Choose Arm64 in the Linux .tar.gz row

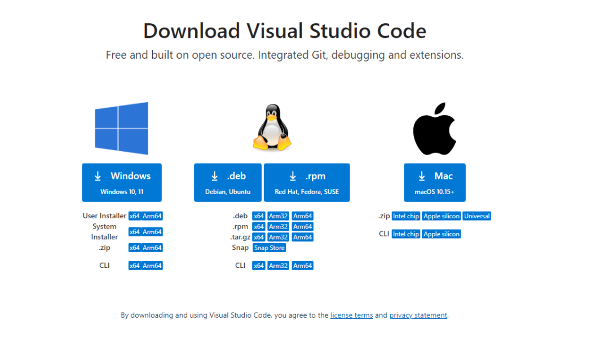(303, 237)
